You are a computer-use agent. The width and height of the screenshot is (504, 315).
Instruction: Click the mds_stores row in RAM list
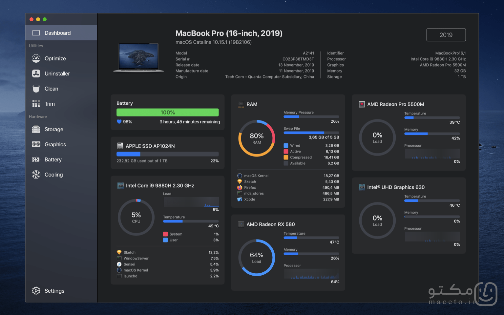click(288, 194)
